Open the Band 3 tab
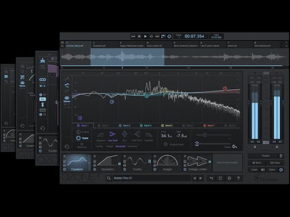Image resolution: width=290 pixels, height=217 pixels. coord(125,125)
